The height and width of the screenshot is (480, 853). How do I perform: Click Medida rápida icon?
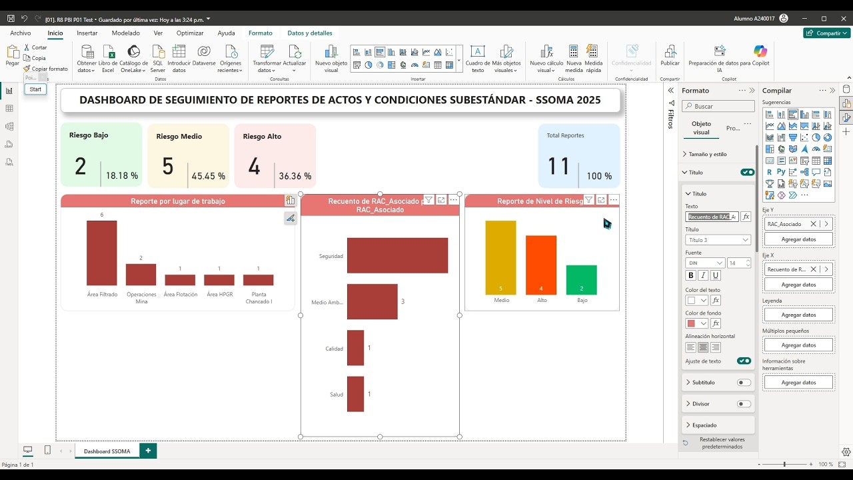pyautogui.click(x=594, y=52)
